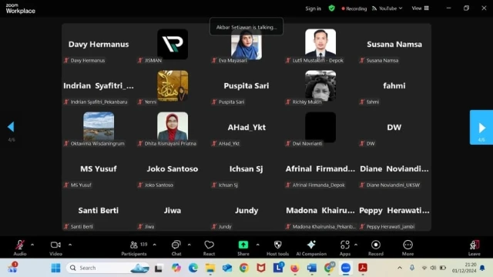This screenshot has height=277, width=493.
Task: Open Copilot from taskbar
Action: [x=176, y=268]
